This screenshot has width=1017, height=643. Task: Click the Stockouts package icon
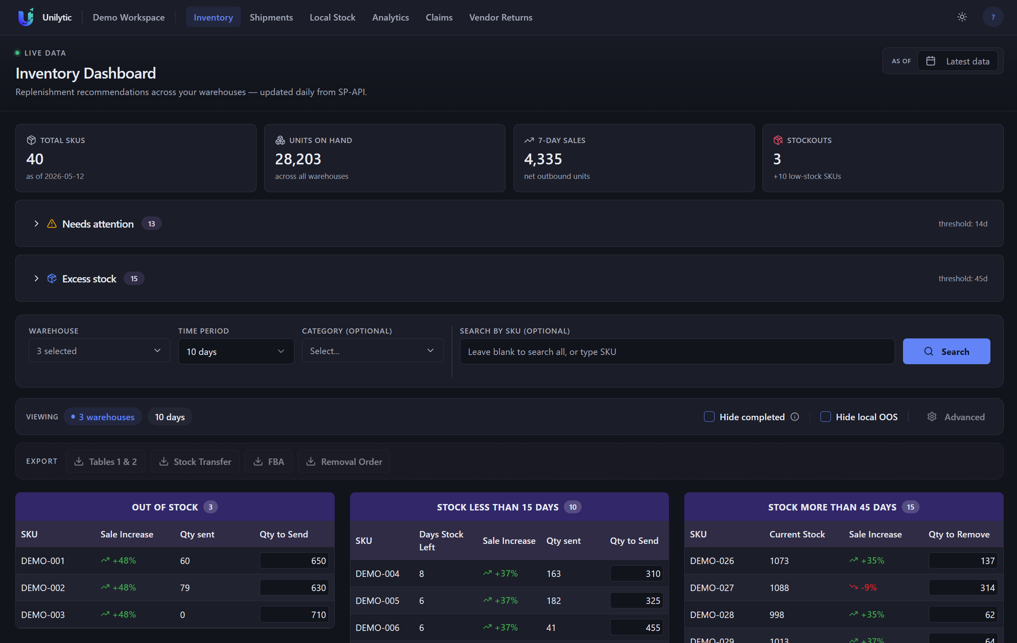click(x=778, y=140)
